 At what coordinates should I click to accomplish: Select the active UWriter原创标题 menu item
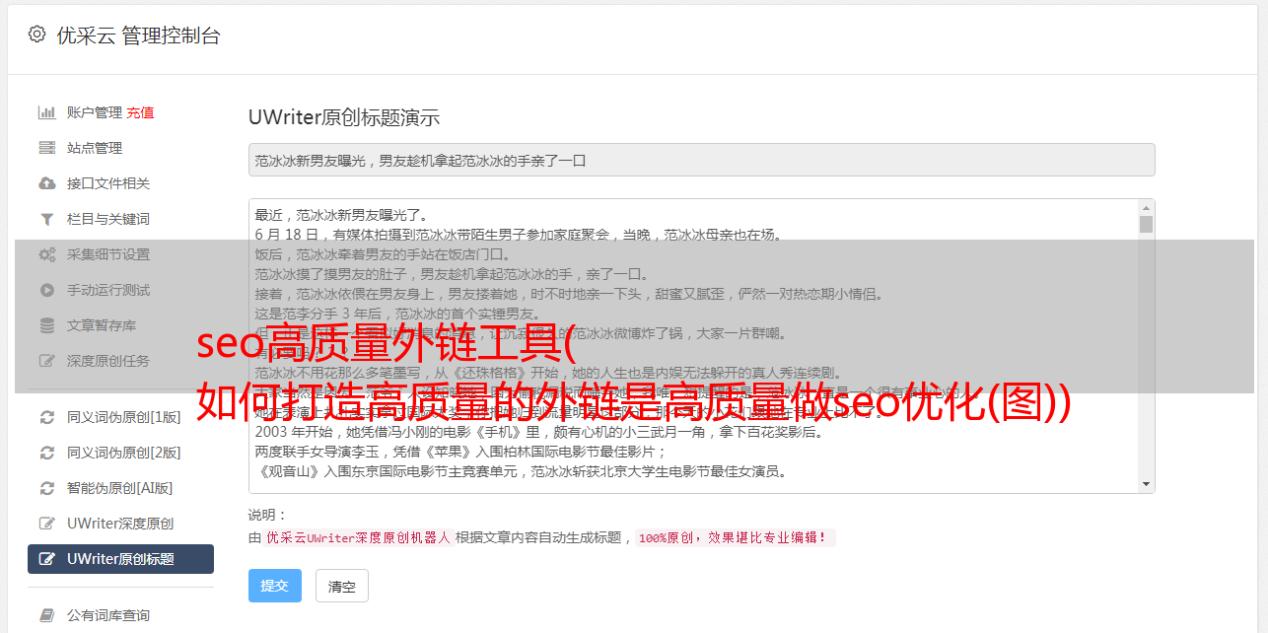(x=120, y=559)
